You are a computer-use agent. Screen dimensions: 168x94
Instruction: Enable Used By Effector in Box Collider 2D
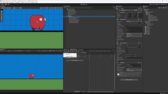[x=127, y=50]
